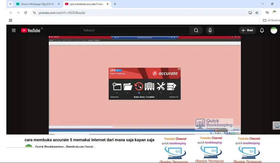Open YouTube notifications bell

click(x=262, y=30)
